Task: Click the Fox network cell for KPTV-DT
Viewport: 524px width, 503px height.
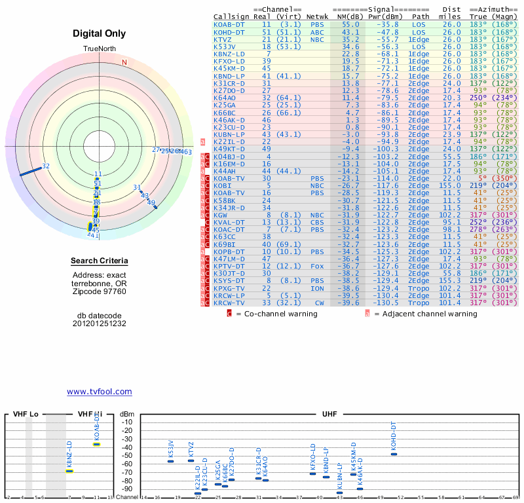Action: [x=317, y=267]
